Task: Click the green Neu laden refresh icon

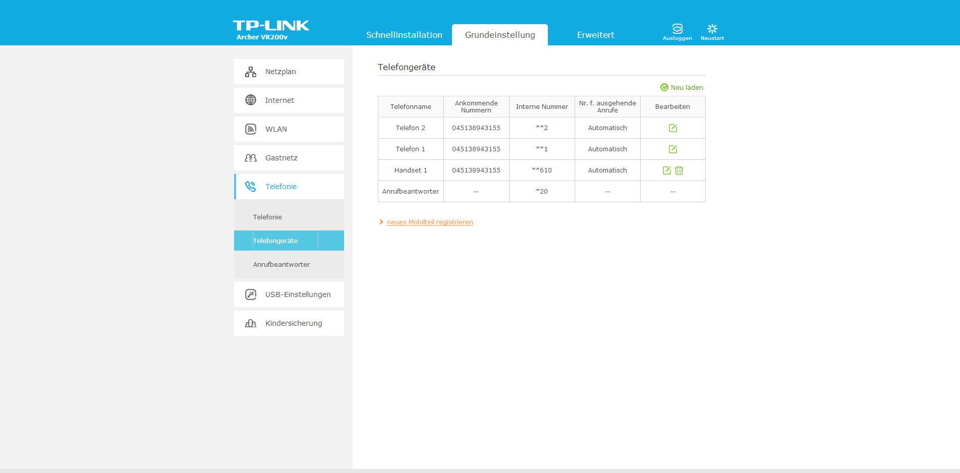Action: click(664, 88)
